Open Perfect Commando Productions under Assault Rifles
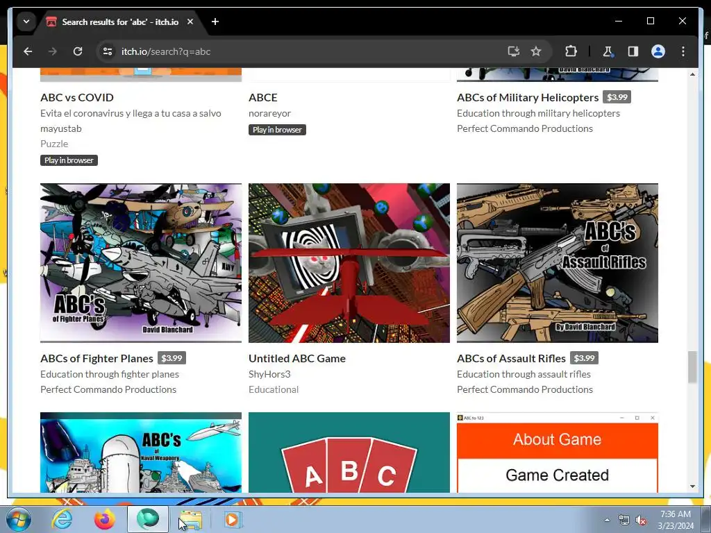This screenshot has height=533, width=711. coord(525,389)
